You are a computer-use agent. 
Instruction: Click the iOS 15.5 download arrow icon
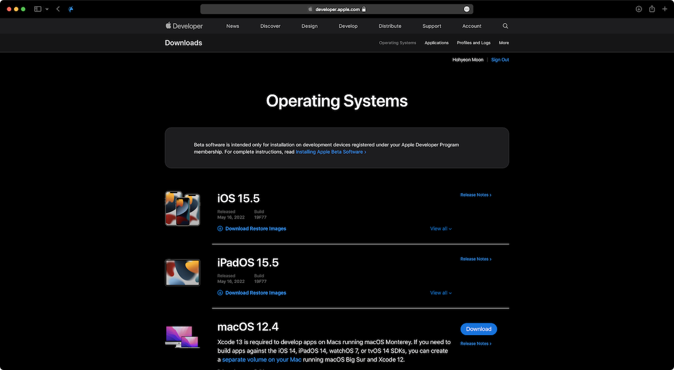pyautogui.click(x=220, y=229)
